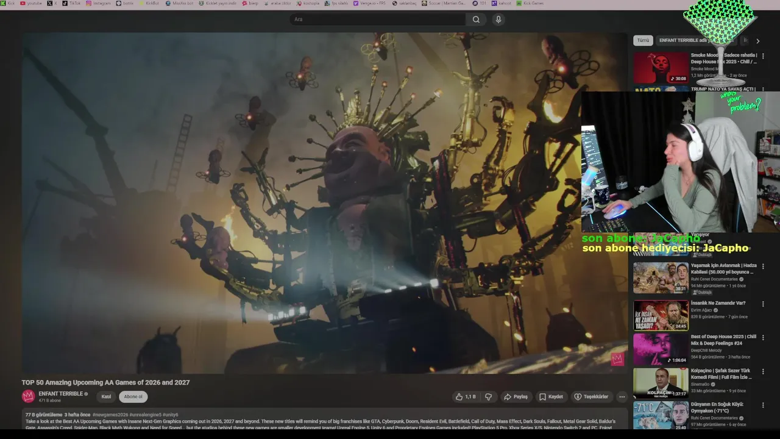
Task: Click the YouTube search magnifier button
Action: point(476,20)
